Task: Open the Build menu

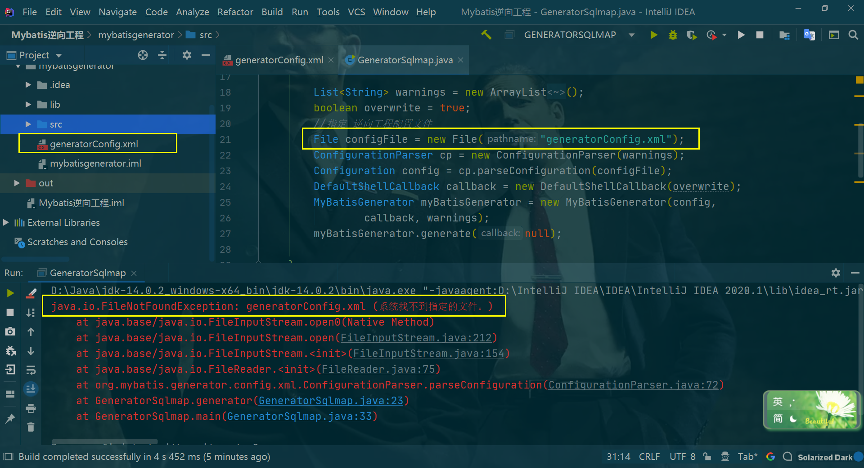Action: coord(272,12)
